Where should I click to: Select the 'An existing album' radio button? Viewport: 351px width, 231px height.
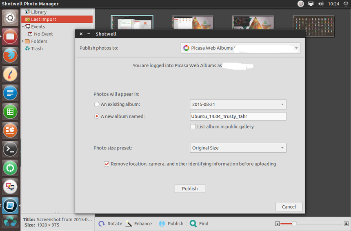(x=97, y=104)
